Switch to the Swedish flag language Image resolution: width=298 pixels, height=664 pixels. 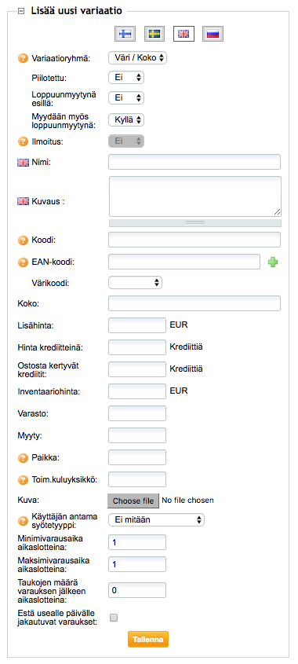(154, 34)
